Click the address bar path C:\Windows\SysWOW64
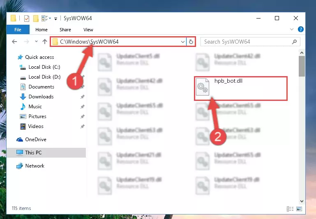The width and height of the screenshot is (316, 219). [89, 42]
